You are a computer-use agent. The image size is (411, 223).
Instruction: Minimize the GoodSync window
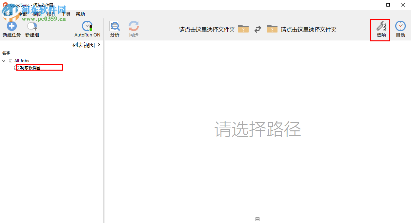coord(373,5)
